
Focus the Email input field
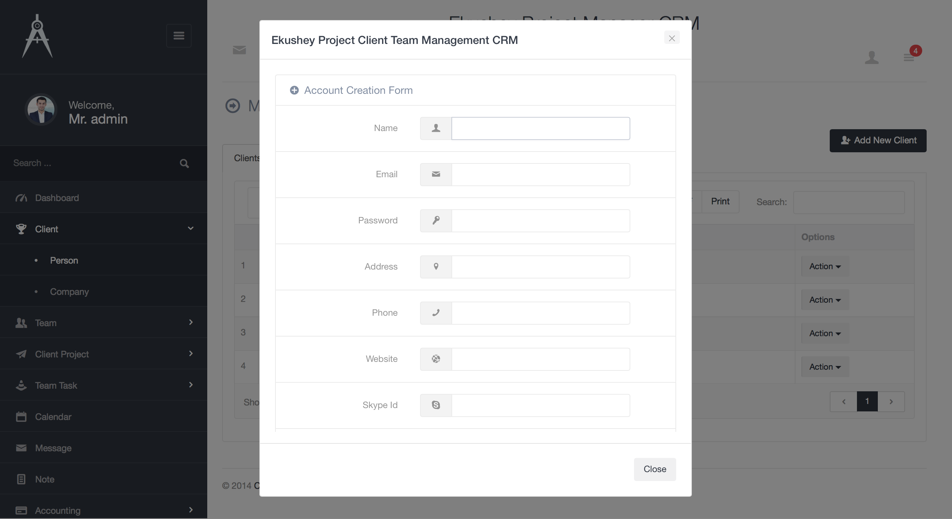[x=540, y=175]
